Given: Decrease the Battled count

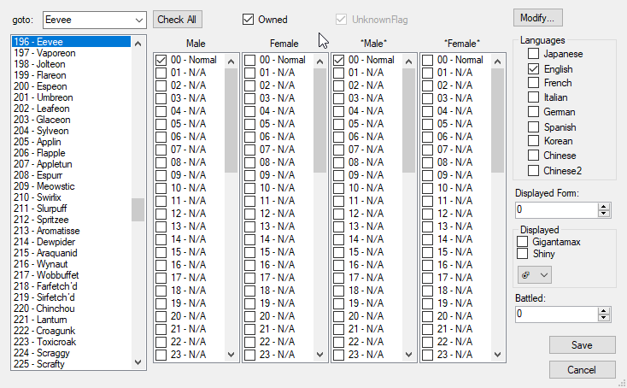Looking at the screenshot, I should click(x=604, y=318).
